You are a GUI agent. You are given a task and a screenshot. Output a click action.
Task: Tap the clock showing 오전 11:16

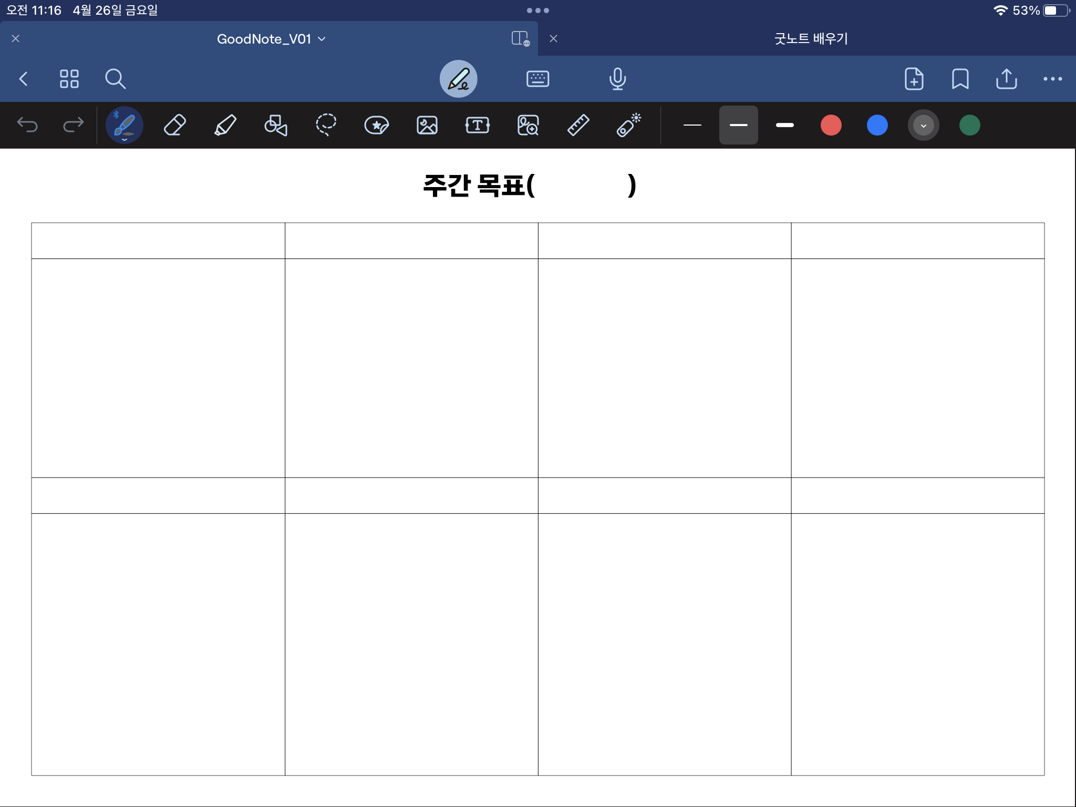34,11
